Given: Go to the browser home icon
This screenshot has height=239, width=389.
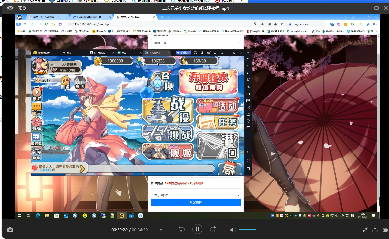Looking at the screenshot, I should click(x=53, y=24).
